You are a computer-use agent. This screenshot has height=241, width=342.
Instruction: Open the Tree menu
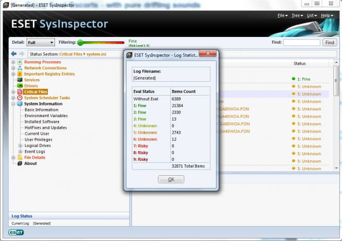(297, 15)
